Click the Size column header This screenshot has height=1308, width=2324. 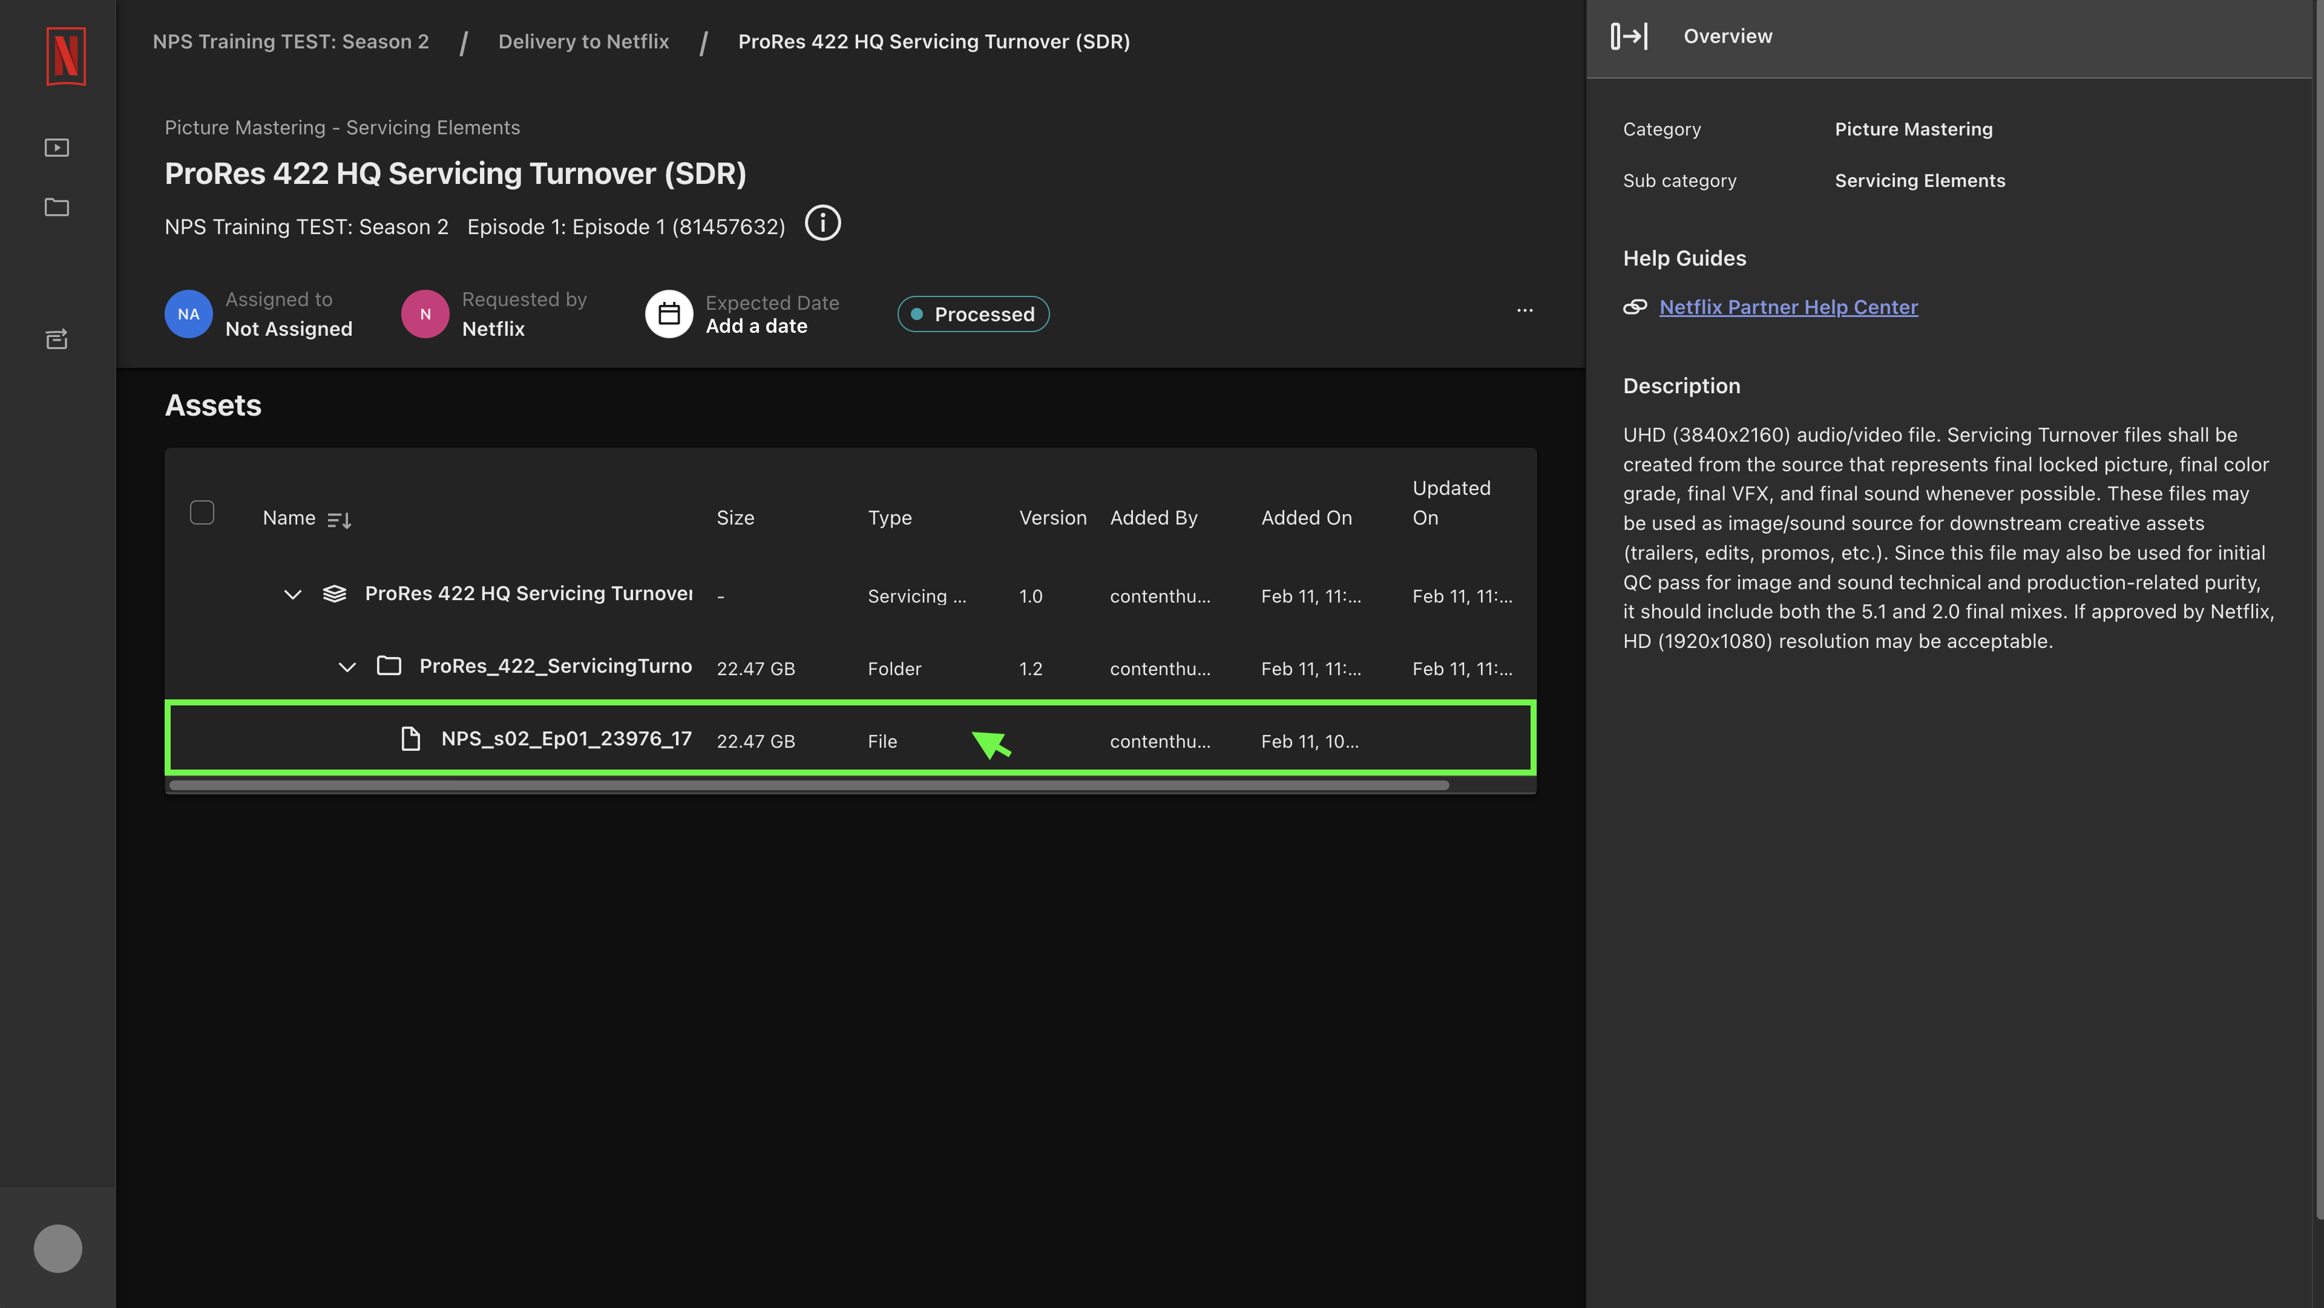[x=735, y=518]
